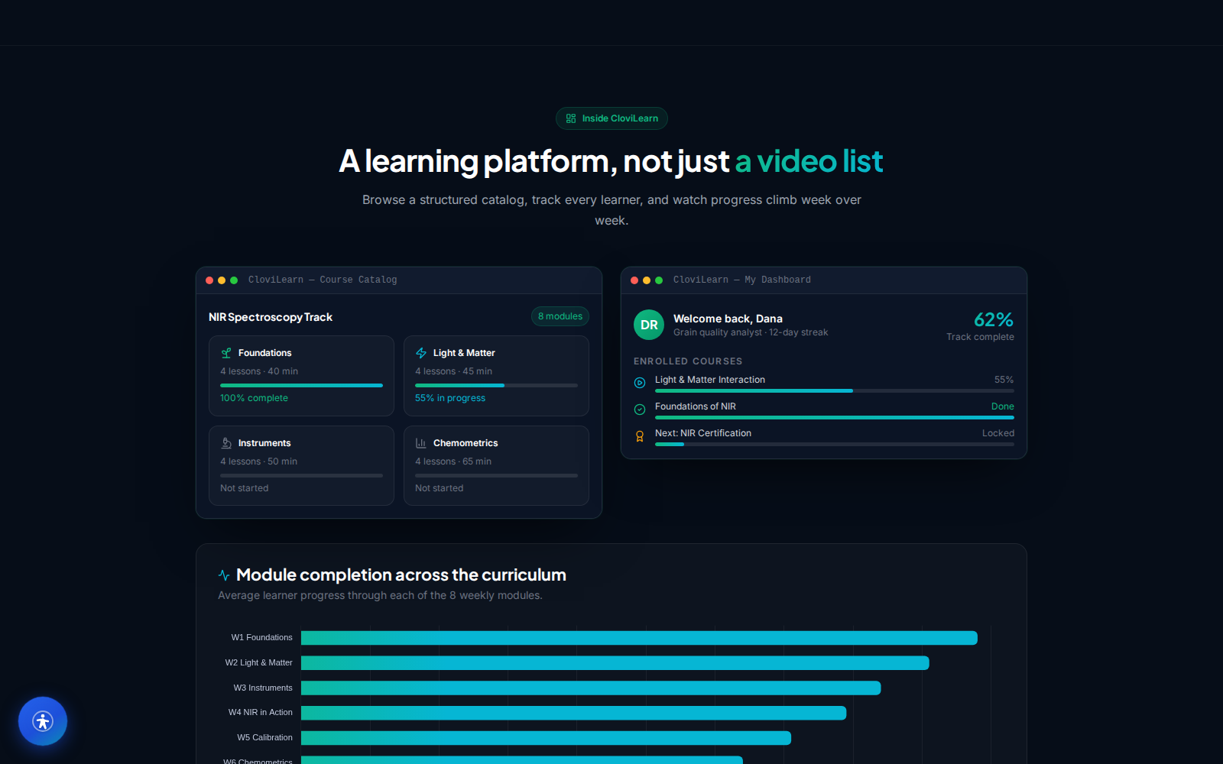Screen dimensions: 1223x764
Task: Click play icon beside Light & Matter Interaction
Action: [640, 383]
